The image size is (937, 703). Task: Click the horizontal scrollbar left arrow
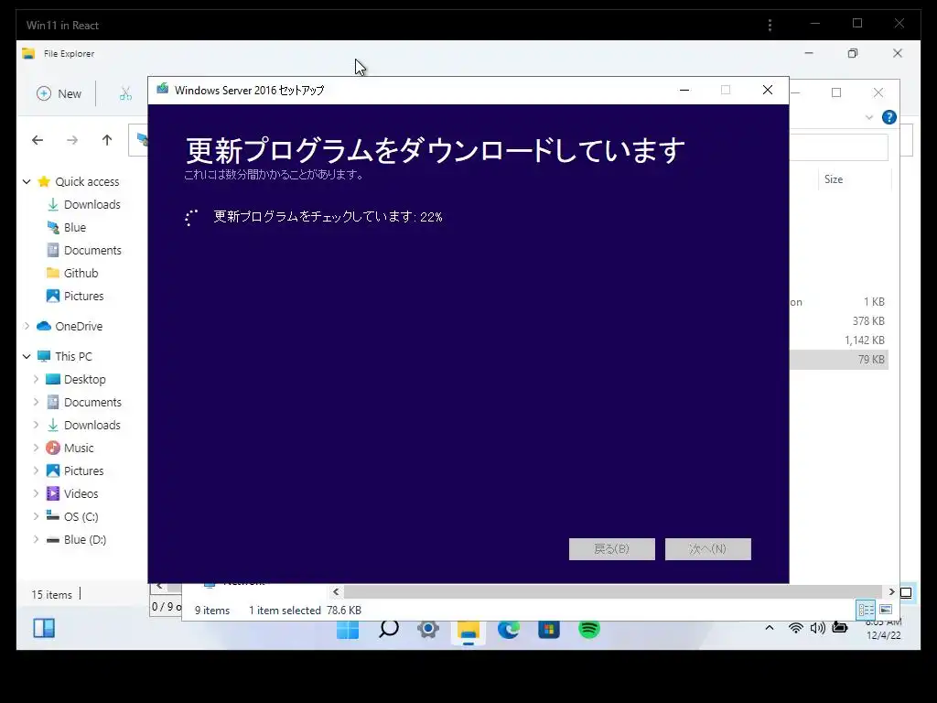[x=336, y=592]
